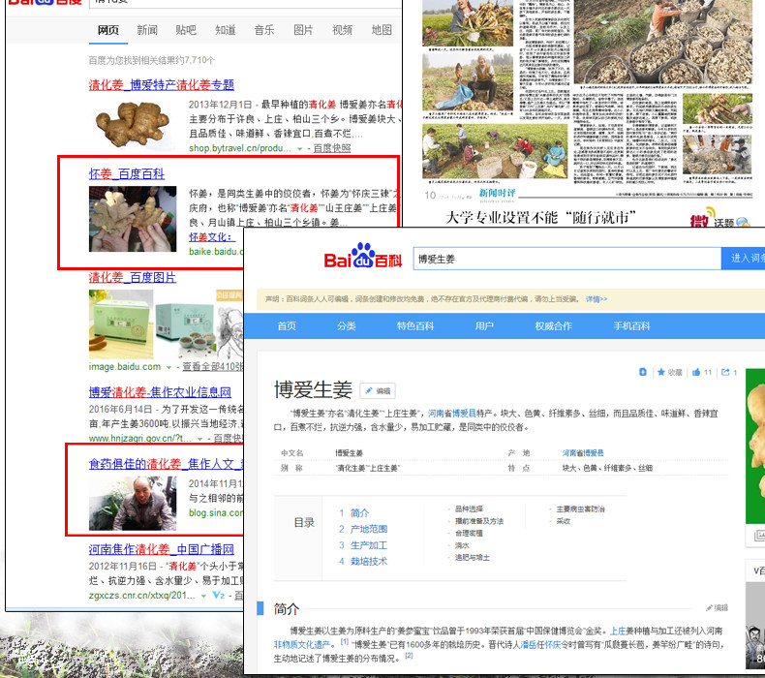Open the 食药俱佳的清化姜 blog result

[x=166, y=464]
